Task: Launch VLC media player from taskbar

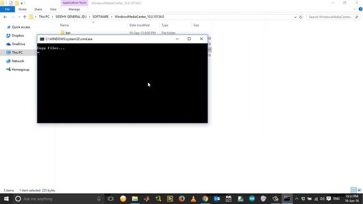Action: point(193,199)
